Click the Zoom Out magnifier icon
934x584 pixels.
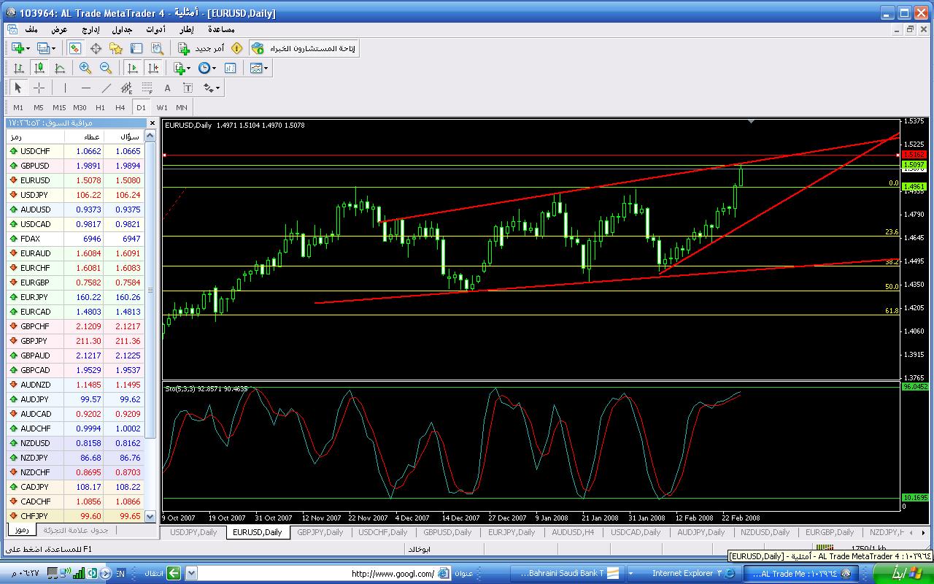click(x=106, y=68)
